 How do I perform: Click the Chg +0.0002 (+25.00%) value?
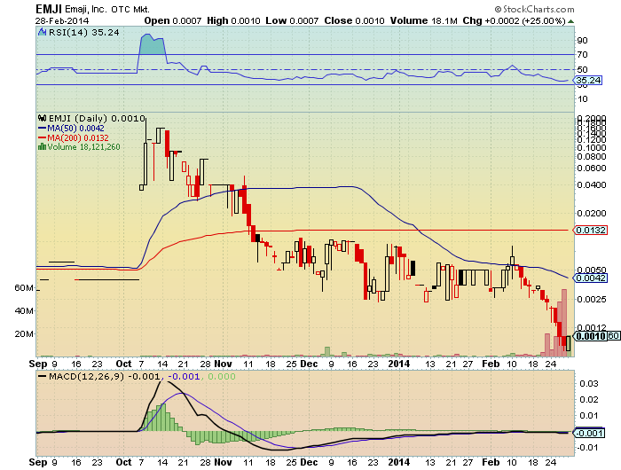514,21
